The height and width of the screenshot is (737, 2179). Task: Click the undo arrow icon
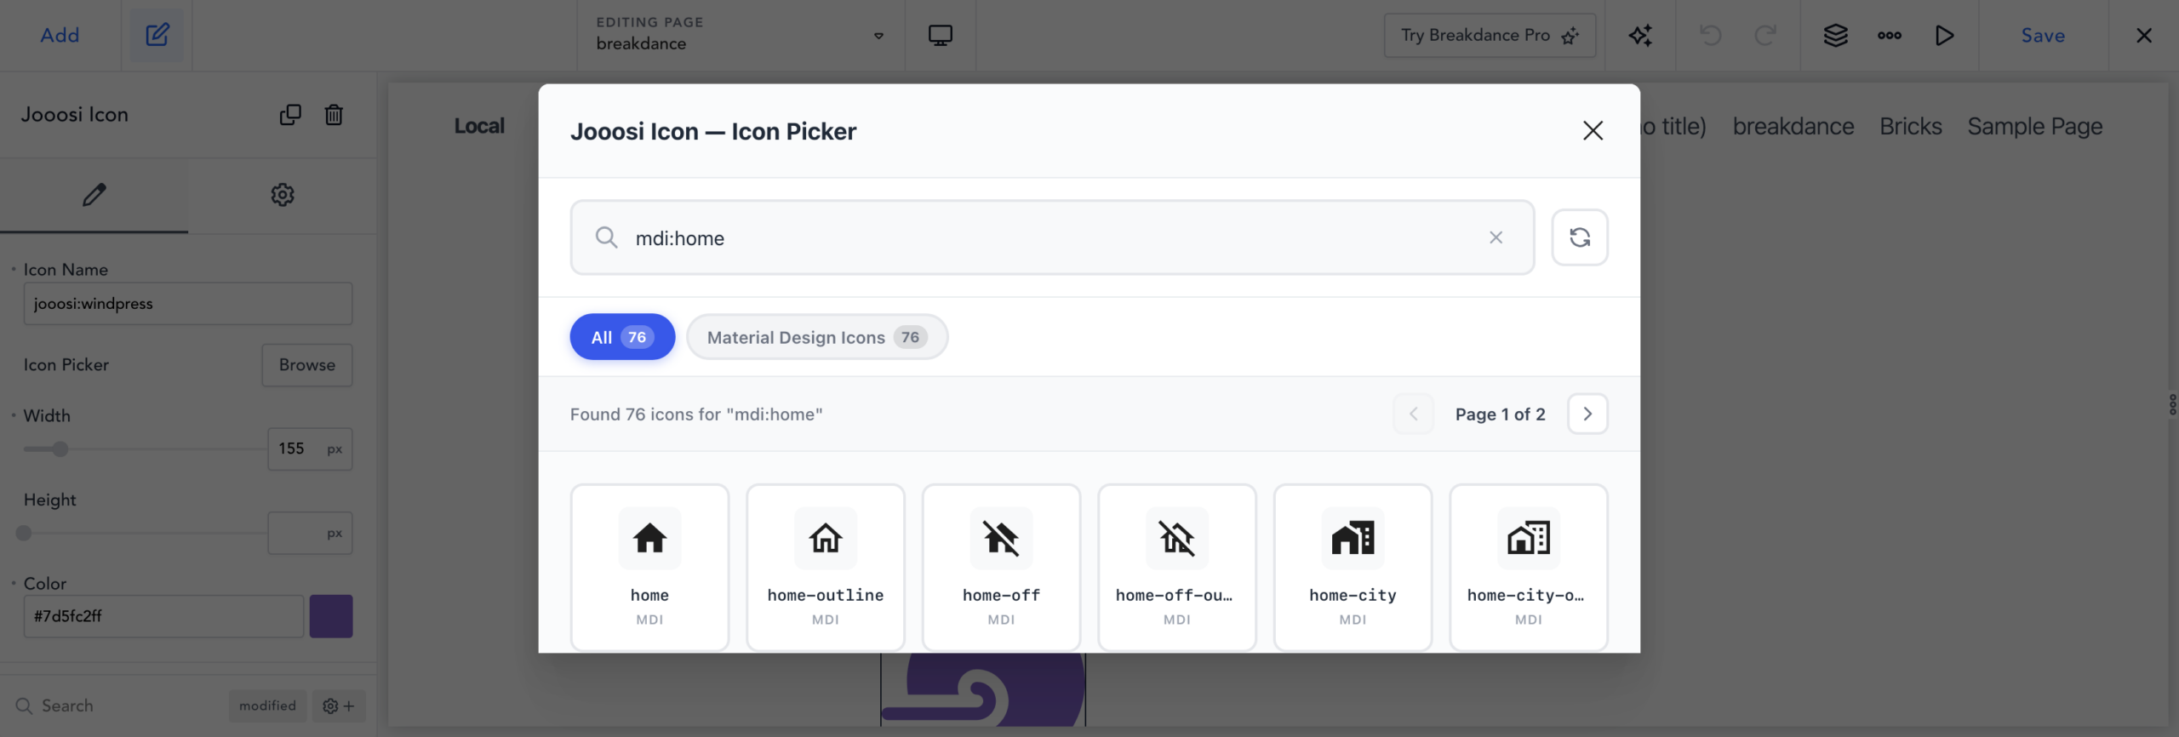pyautogui.click(x=1710, y=35)
